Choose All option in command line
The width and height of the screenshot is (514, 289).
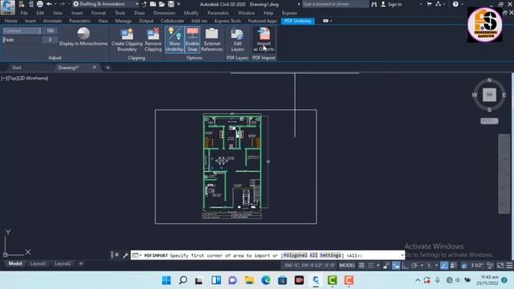click(313, 255)
